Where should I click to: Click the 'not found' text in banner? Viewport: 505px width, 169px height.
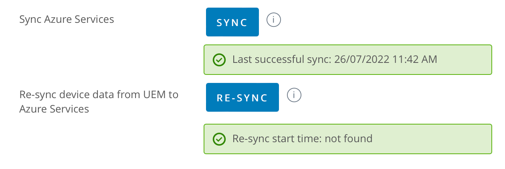348,139
